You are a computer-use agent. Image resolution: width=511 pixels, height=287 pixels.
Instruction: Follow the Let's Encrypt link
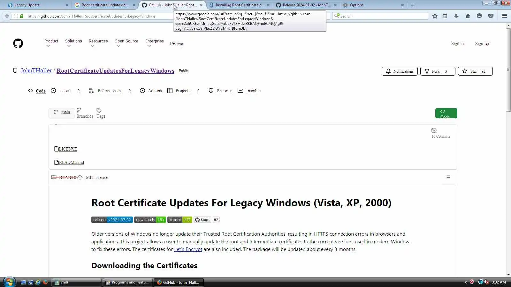pyautogui.click(x=188, y=249)
